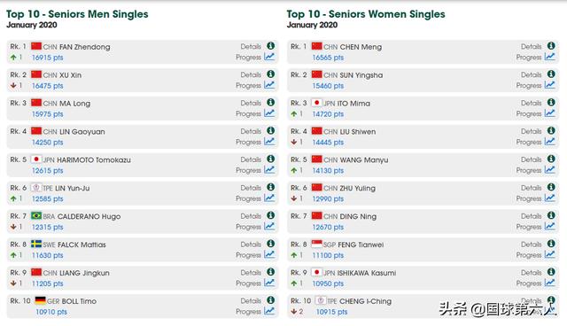Select the Details text for WANG Manyu
This screenshot has height=326, width=567.
coord(532,159)
